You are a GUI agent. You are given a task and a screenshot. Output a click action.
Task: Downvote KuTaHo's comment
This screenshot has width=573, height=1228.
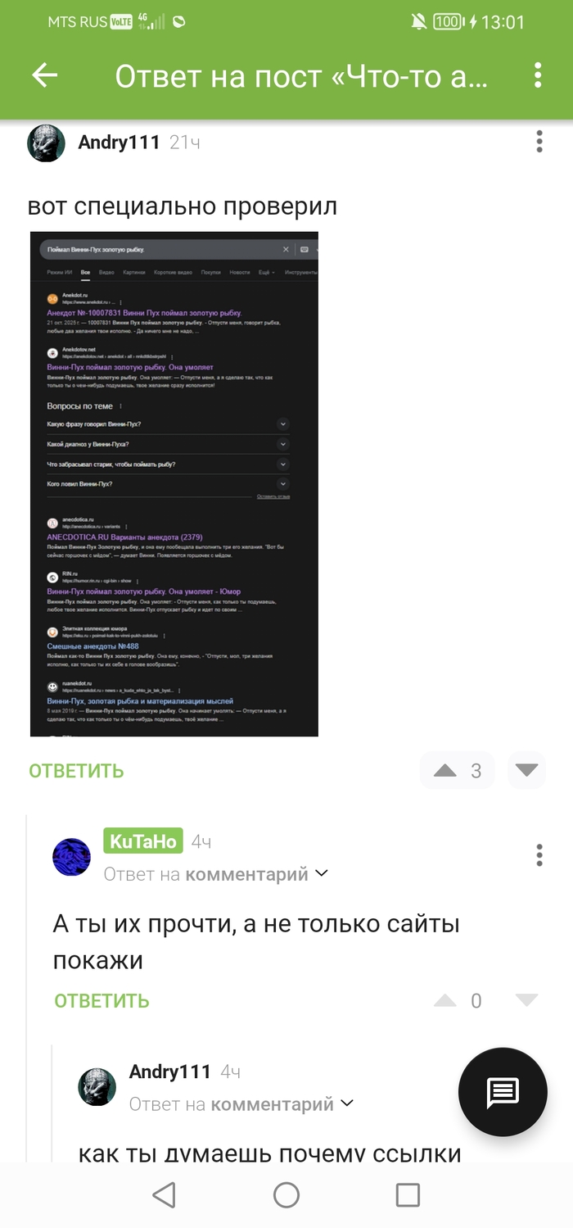526,999
